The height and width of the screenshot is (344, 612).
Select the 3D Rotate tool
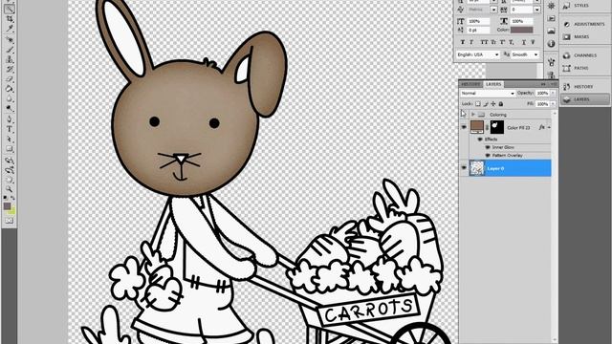point(10,160)
